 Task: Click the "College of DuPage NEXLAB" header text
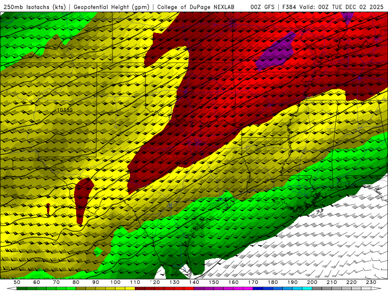pos(196,7)
